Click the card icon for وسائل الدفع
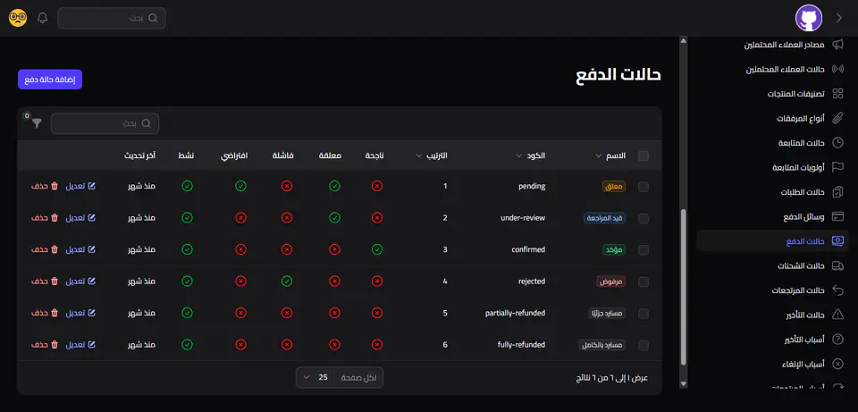 coord(837,216)
